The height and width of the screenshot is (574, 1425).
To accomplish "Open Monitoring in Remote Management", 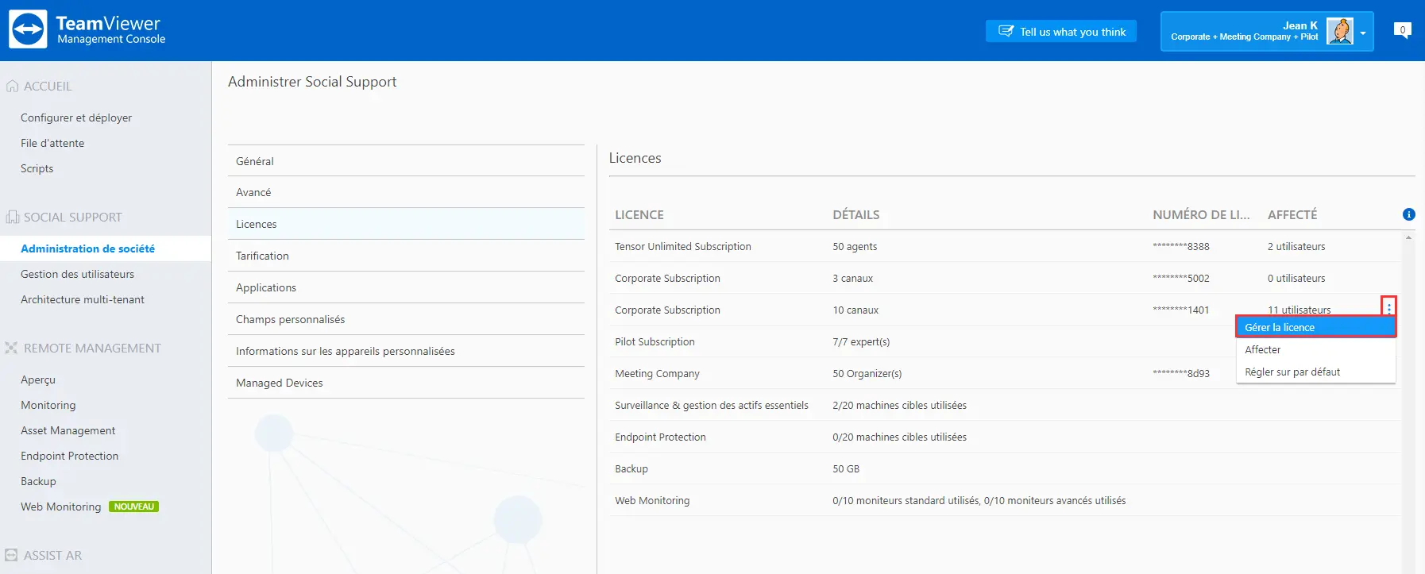I will (x=48, y=405).
